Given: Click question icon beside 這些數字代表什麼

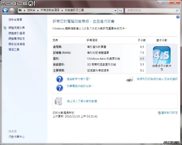Looking at the screenshot, I should (x=59, y=79).
